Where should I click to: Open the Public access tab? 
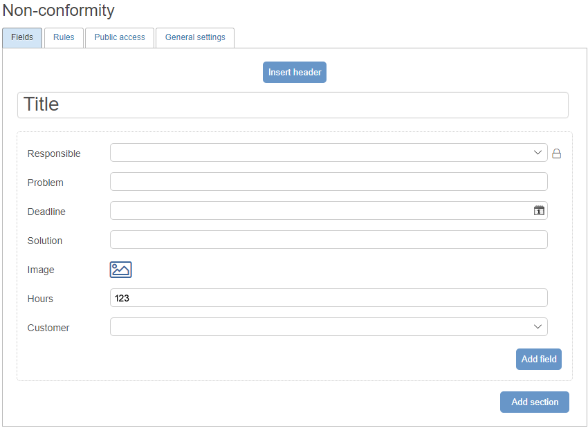click(120, 37)
